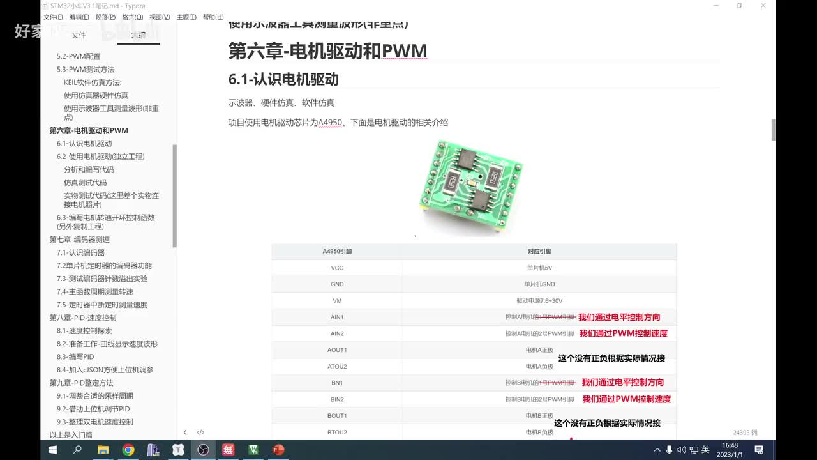Screen dimensions: 817x460
Task: Click the document vertical scrollbar thumb
Action: click(774, 130)
